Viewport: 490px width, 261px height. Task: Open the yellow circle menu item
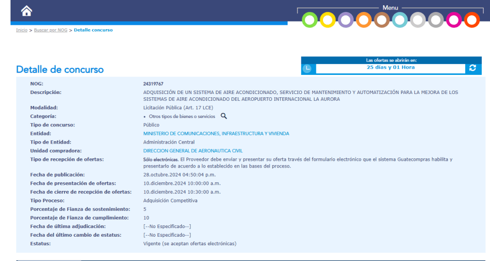tap(327, 20)
